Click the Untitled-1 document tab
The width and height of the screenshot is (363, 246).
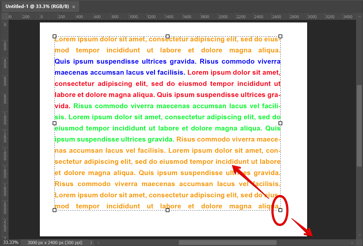click(37, 6)
